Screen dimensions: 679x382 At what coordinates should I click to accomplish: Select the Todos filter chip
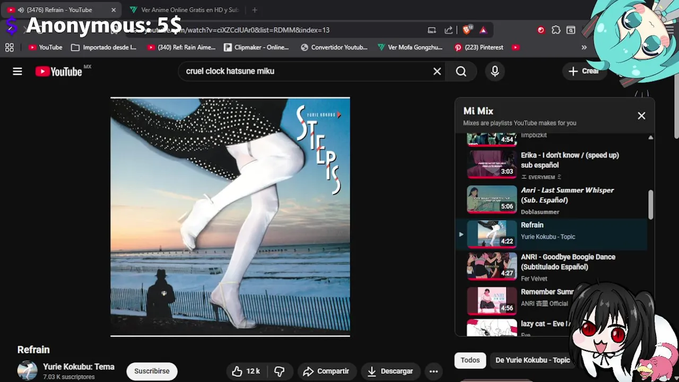click(470, 360)
